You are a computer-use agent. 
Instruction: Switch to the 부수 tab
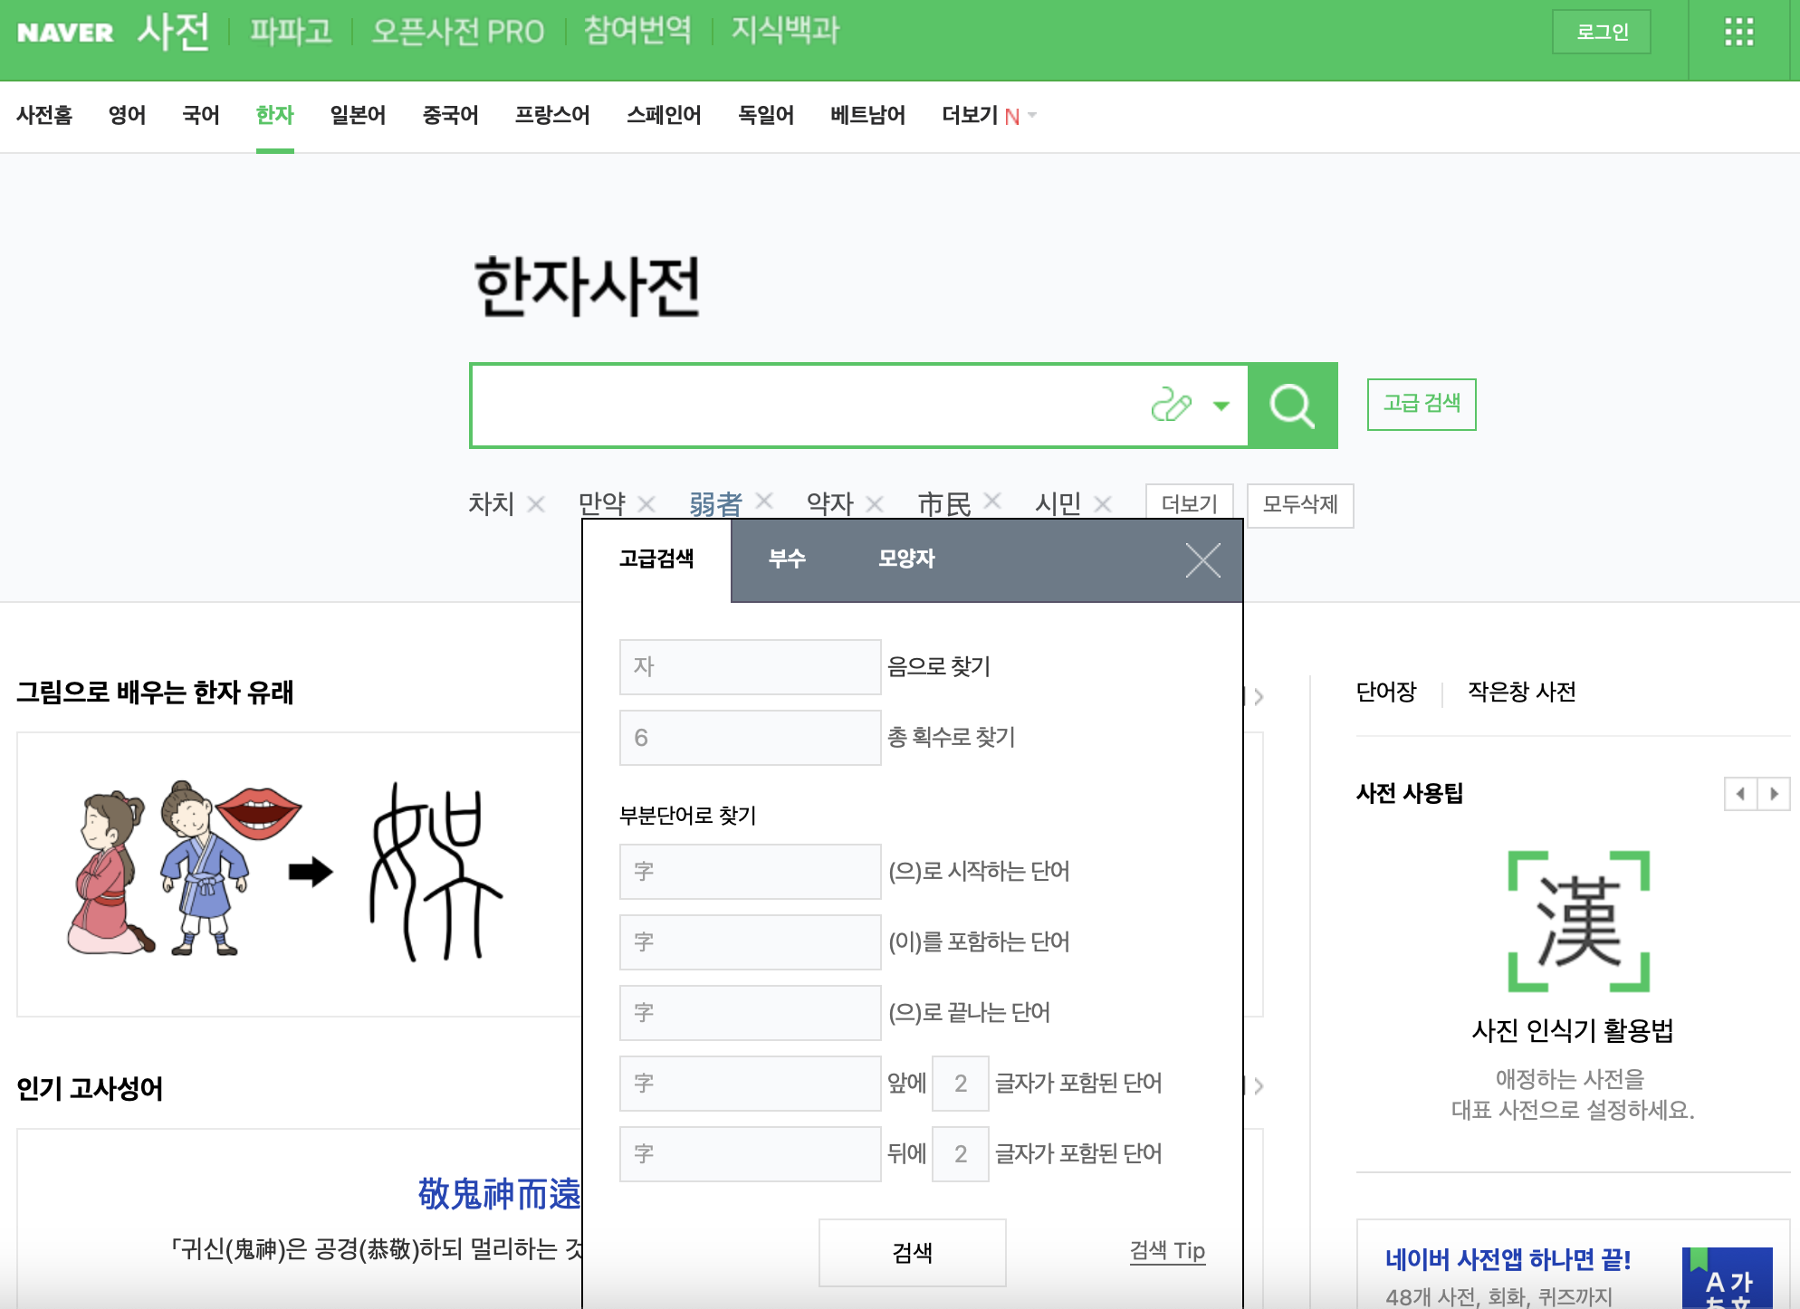pos(787,559)
